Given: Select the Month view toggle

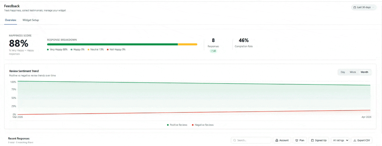Looking at the screenshot, I should 364,72.
